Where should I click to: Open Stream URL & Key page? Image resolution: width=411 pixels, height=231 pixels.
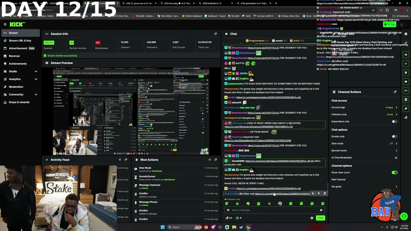coord(21,40)
